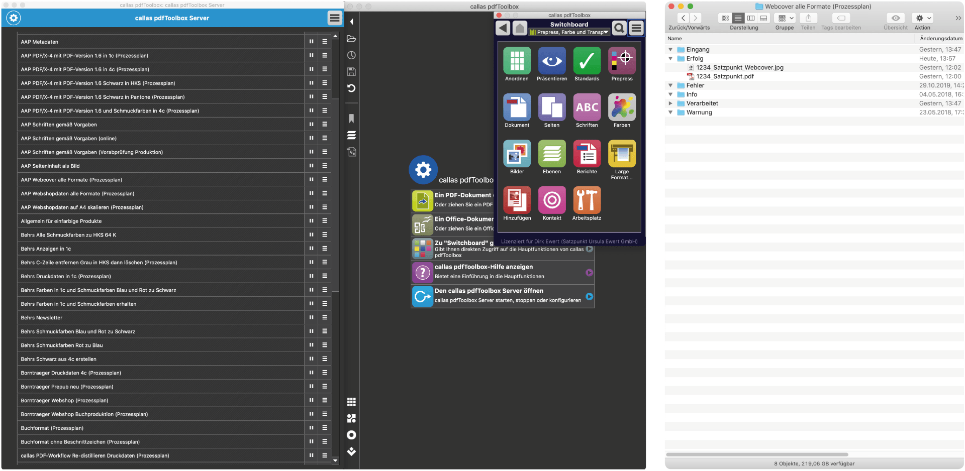
Task: Open row menu for AAP Metadaten
Action: 325,42
